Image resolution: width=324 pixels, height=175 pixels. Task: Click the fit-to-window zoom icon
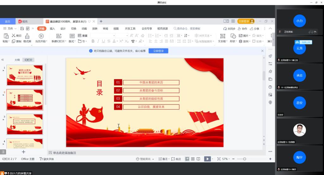coord(219,159)
